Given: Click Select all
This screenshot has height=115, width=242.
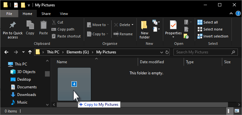Looking at the screenshot, I should (208, 22).
